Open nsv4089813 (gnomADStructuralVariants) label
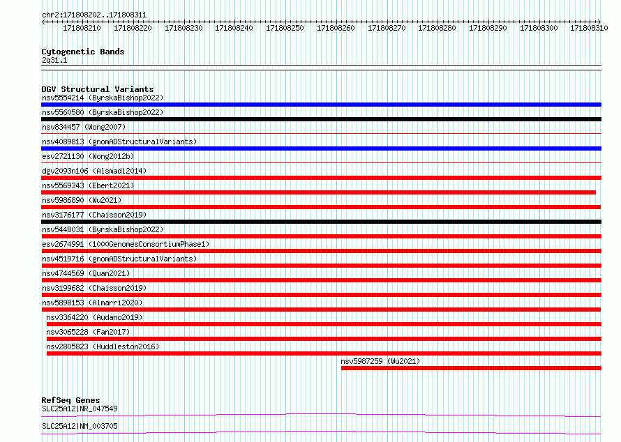Viewport: 621px width, 442px height. tap(119, 142)
